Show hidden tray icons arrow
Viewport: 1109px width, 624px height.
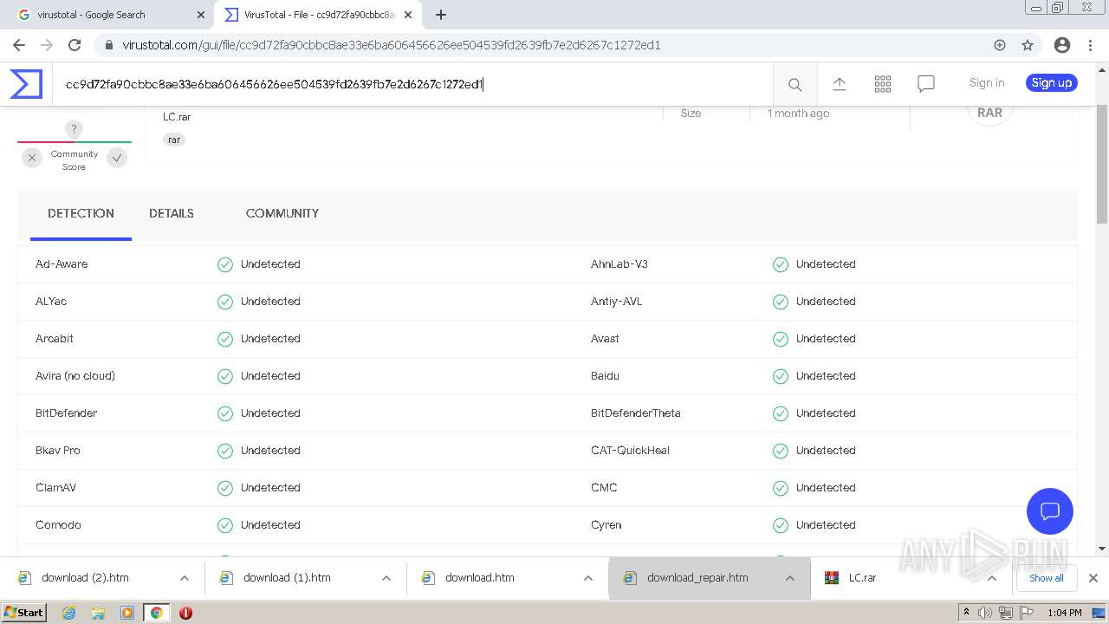click(x=966, y=613)
